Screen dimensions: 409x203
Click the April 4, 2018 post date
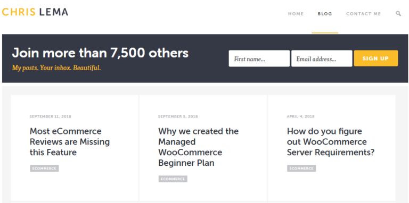coord(301,116)
